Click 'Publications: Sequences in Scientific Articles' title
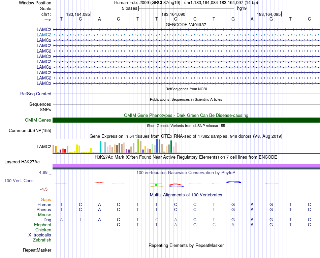The height and width of the screenshot is (258, 320). (186, 99)
